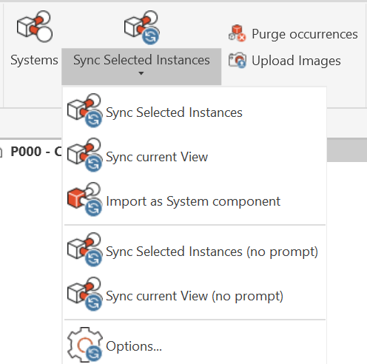Click the Purge occurrences icon
Viewport: 367px width, 364px height.
coord(237,33)
